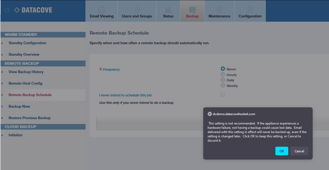Open Restore Previous Backup page
The image size is (329, 170).
tap(29, 118)
